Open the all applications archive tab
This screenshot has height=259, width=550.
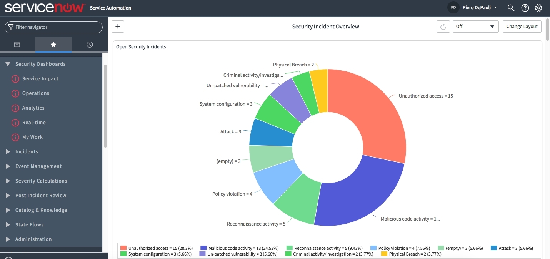click(17, 45)
